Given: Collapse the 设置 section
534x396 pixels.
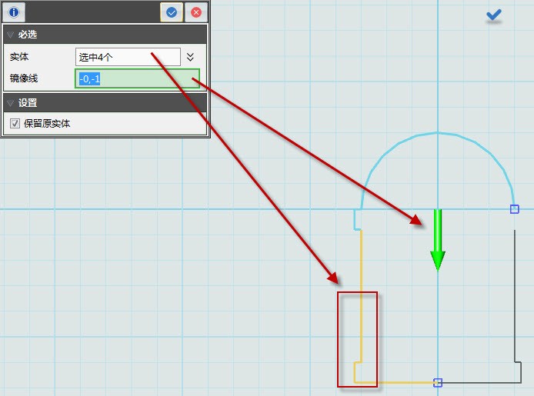Looking at the screenshot, I should click(10, 103).
